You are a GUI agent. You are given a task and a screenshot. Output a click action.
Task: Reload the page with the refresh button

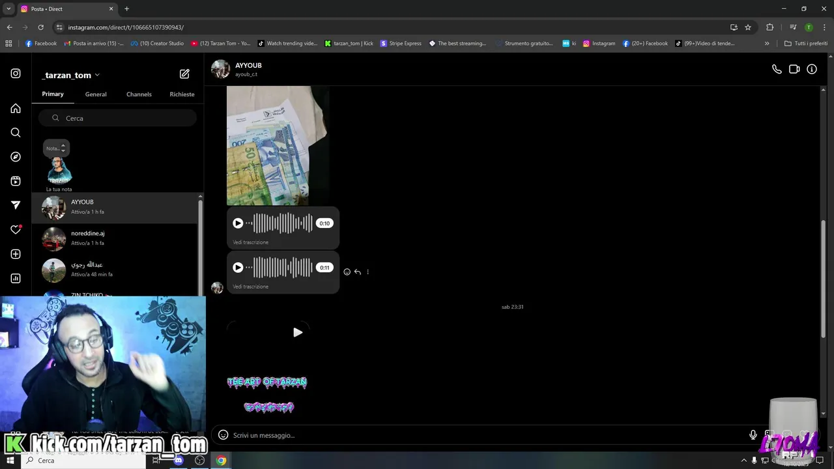[x=40, y=27]
